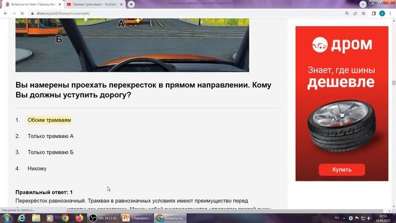Choose answer 'Только трамваю А'
The image size is (396, 223).
51,136
